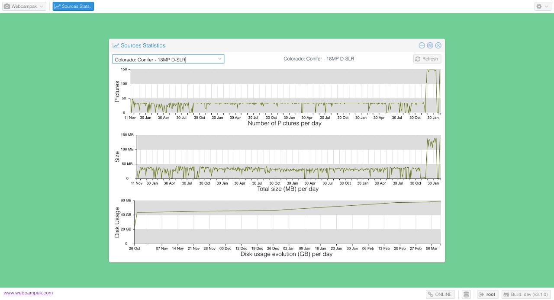Click the Sources Statistics chart title icon

pos(116,45)
